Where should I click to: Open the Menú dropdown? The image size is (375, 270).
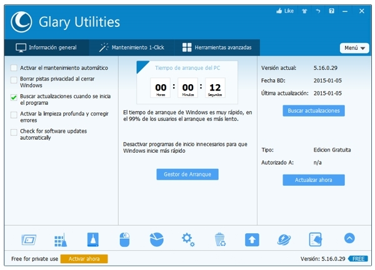(x=354, y=48)
